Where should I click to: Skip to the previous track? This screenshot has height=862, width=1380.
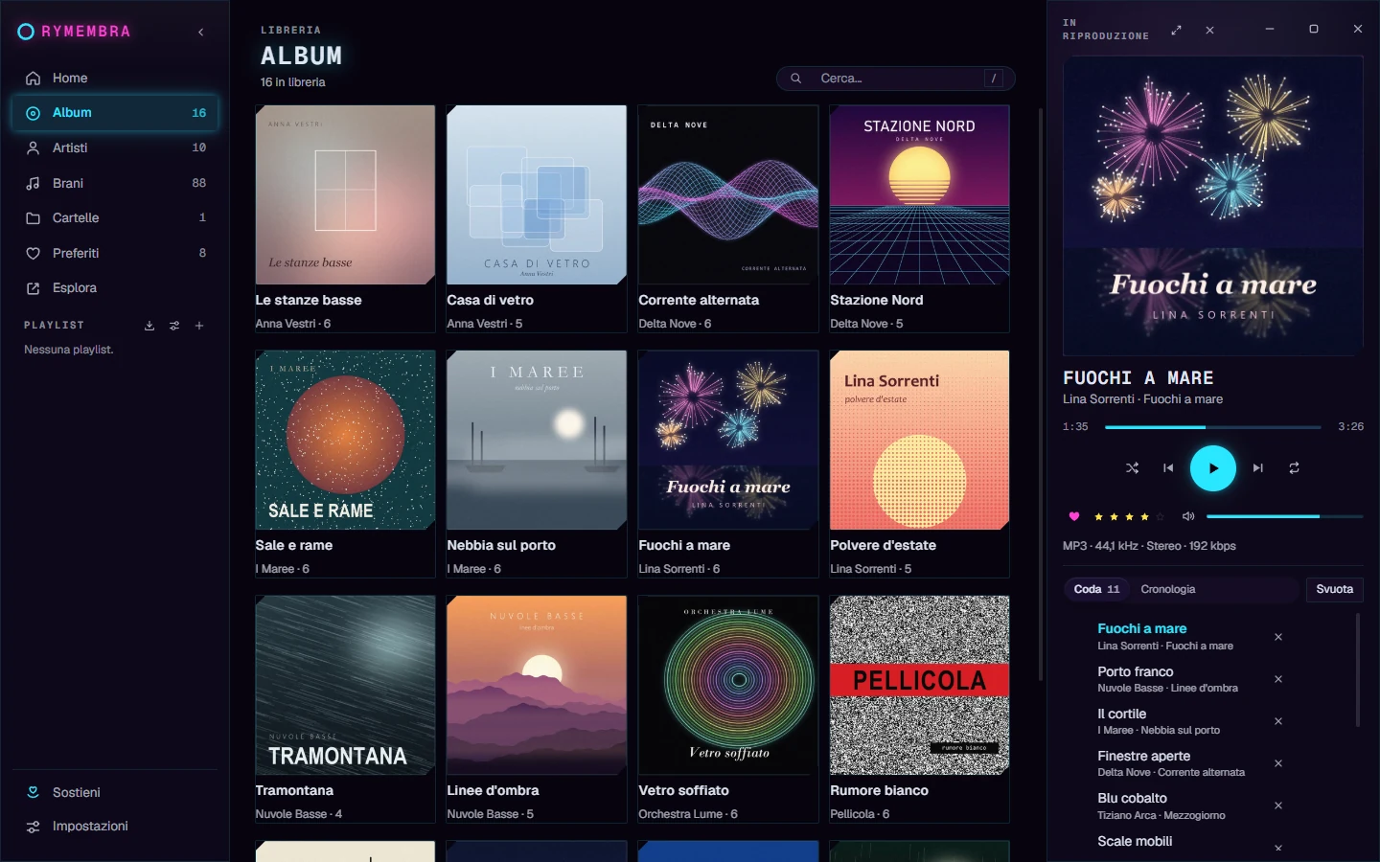1168,468
